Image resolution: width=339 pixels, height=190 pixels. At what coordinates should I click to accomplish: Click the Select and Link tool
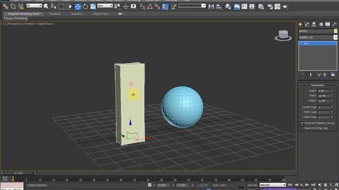click(5, 7)
